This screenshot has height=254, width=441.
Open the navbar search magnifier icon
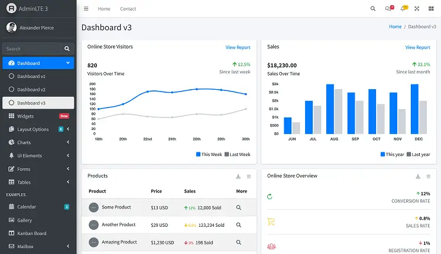[373, 9]
